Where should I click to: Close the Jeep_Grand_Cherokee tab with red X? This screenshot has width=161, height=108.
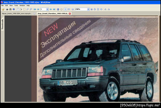tap(70, 14)
